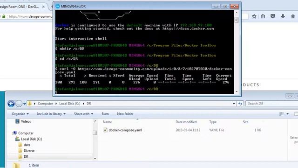
Task: Click the Pocket icon in browser toolbar
Action: pos(273,16)
